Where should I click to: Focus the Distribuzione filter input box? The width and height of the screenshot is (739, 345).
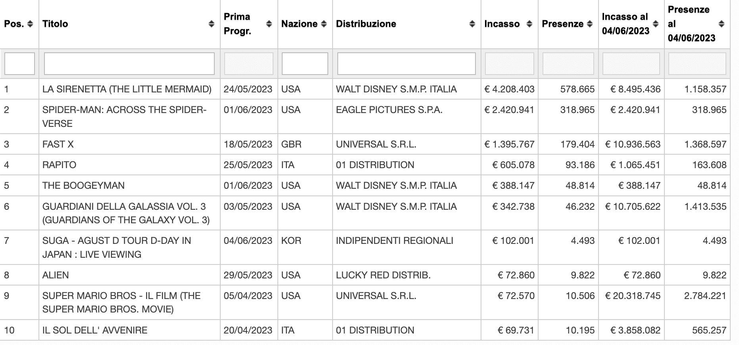(406, 63)
